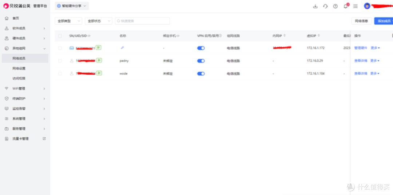Screen dimensions: 393x195
Task: Click the 服务管理 folder icon in sidebar
Action: tap(7, 129)
